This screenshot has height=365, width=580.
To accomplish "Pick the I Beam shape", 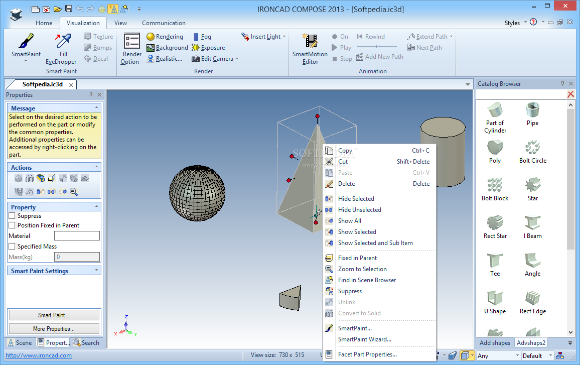I will coord(533,227).
